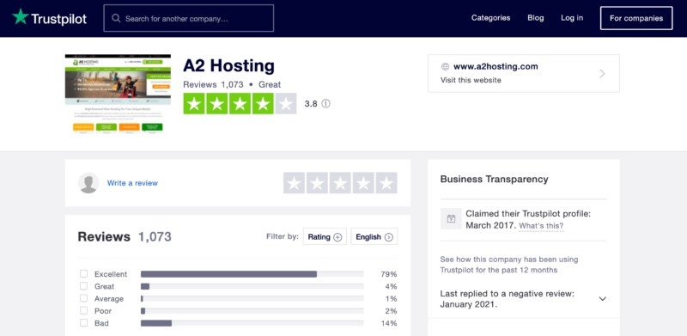
Task: Click the What's this? link
Action: coord(542,226)
